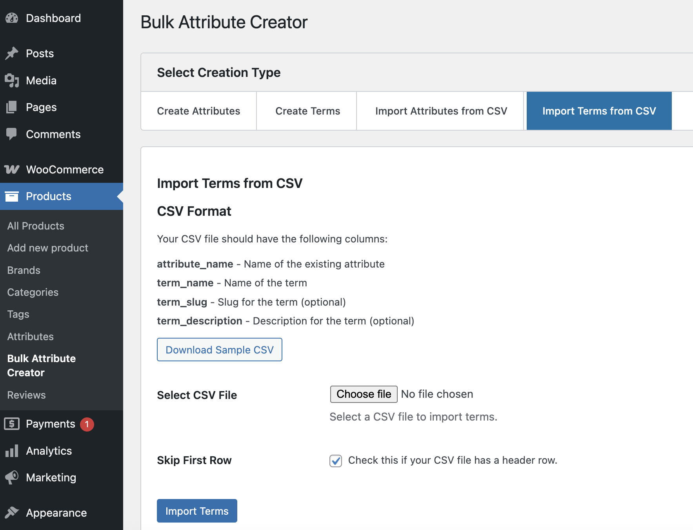This screenshot has width=693, height=530.
Task: Click the 'term_slug' column description
Action: 251,302
